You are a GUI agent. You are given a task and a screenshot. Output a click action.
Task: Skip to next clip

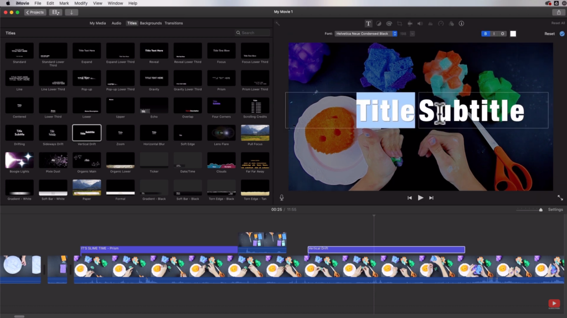(x=431, y=198)
